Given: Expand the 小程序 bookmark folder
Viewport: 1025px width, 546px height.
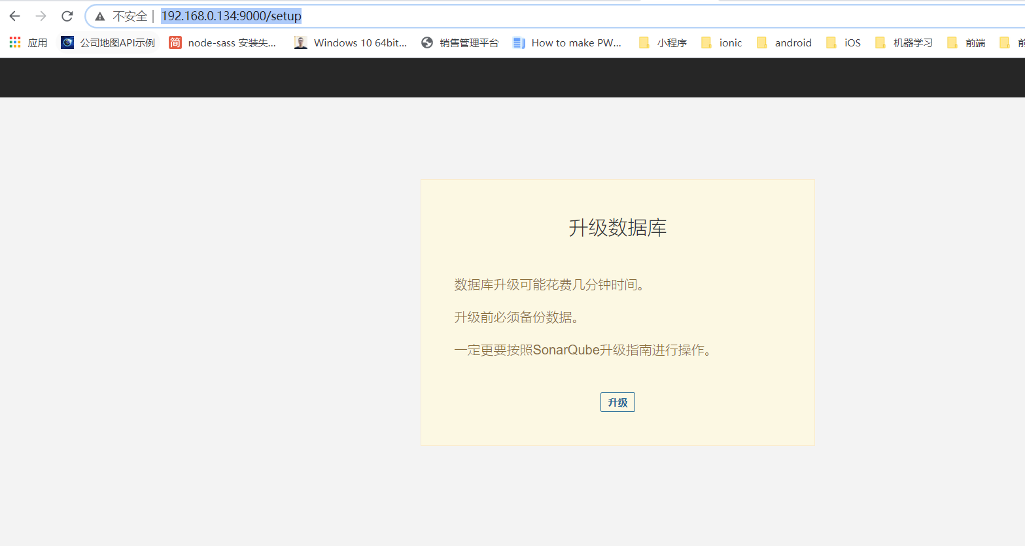Looking at the screenshot, I should pyautogui.click(x=663, y=43).
